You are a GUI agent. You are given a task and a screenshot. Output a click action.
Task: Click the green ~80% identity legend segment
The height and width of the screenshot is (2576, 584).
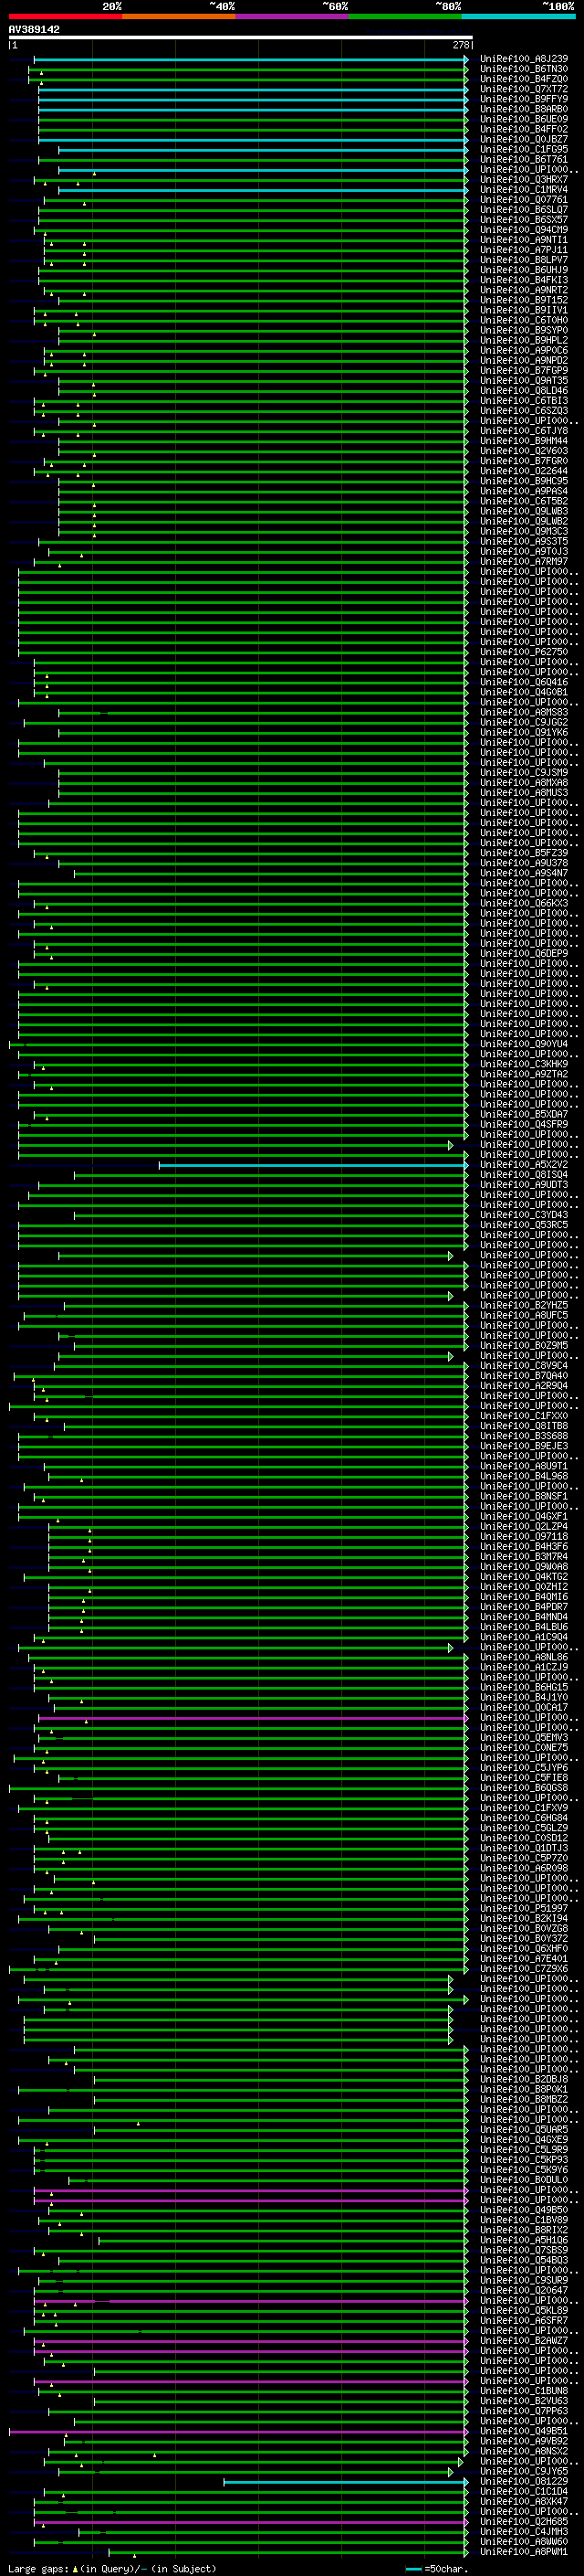(x=405, y=16)
